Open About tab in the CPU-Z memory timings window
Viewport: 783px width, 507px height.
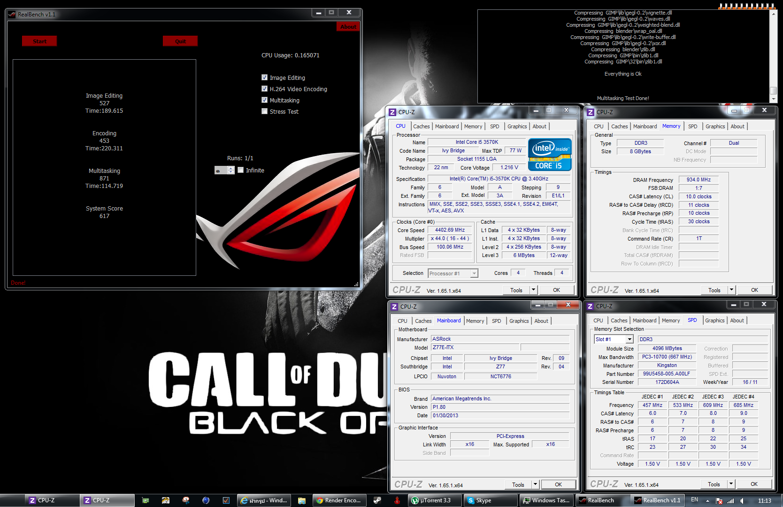click(737, 126)
